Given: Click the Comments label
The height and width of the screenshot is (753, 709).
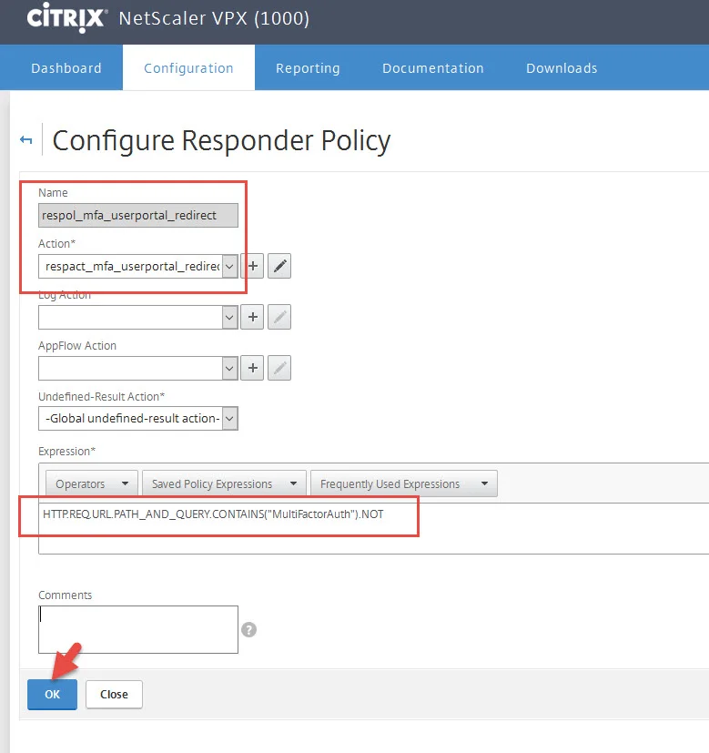Looking at the screenshot, I should (x=65, y=595).
